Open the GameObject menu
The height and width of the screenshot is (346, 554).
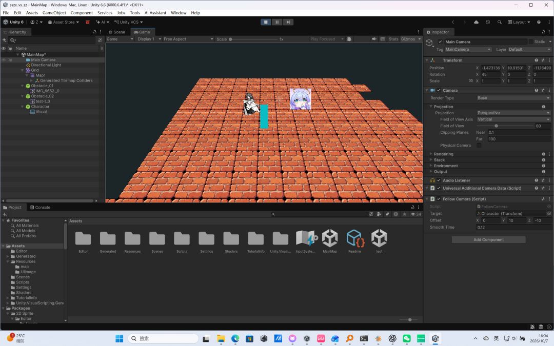[x=54, y=13]
